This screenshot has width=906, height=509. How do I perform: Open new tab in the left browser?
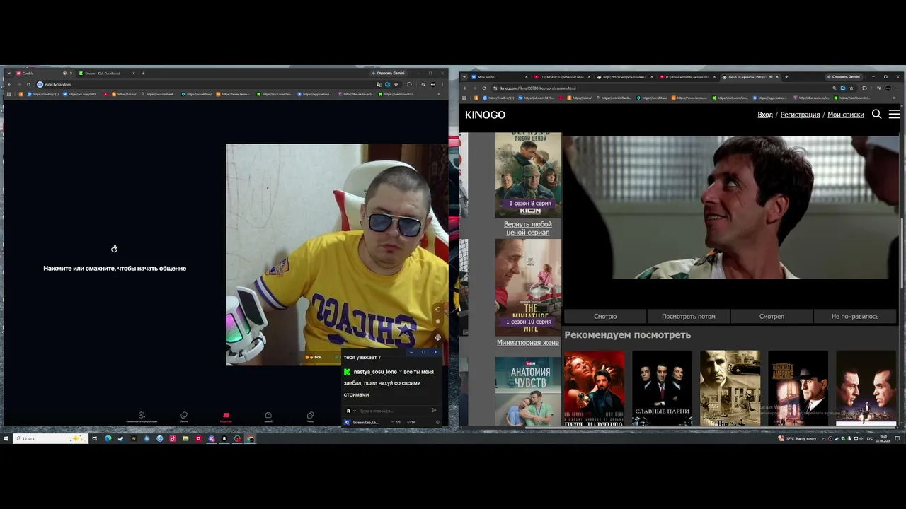click(x=143, y=74)
